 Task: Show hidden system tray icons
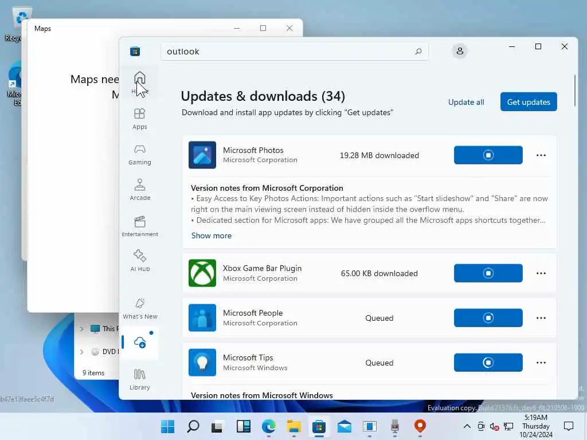coord(467,426)
